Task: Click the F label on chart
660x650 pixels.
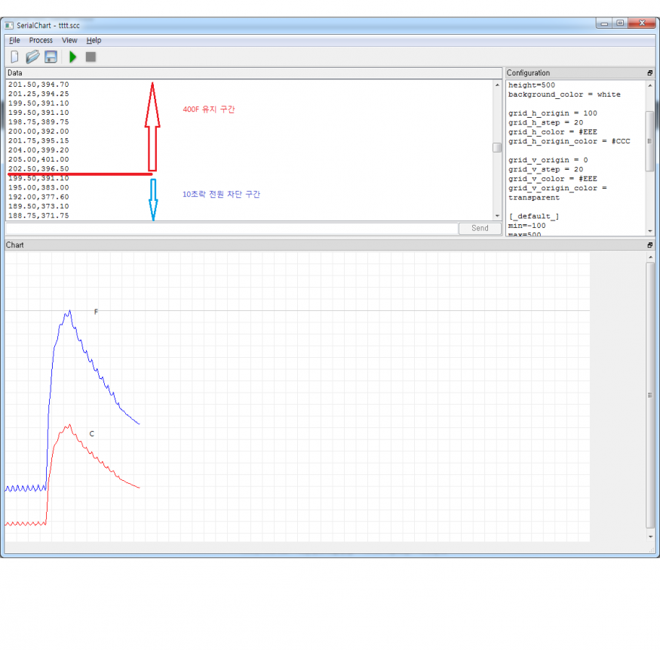Action: pos(96,312)
